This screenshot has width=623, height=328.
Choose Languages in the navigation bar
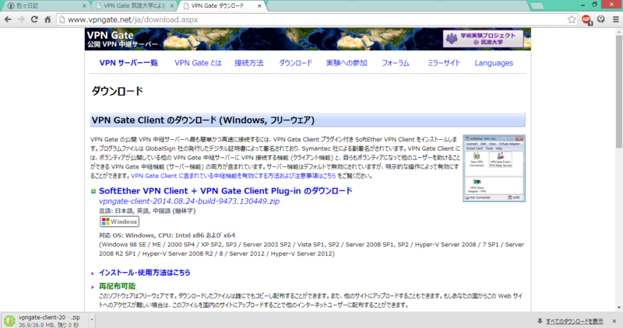click(x=494, y=63)
